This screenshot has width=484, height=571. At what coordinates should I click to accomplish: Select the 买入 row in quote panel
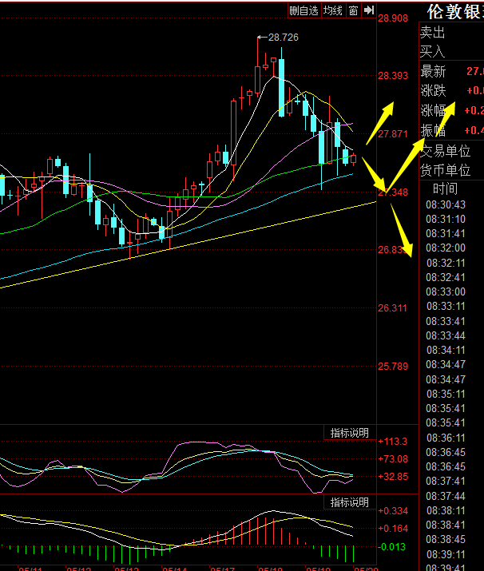451,51
